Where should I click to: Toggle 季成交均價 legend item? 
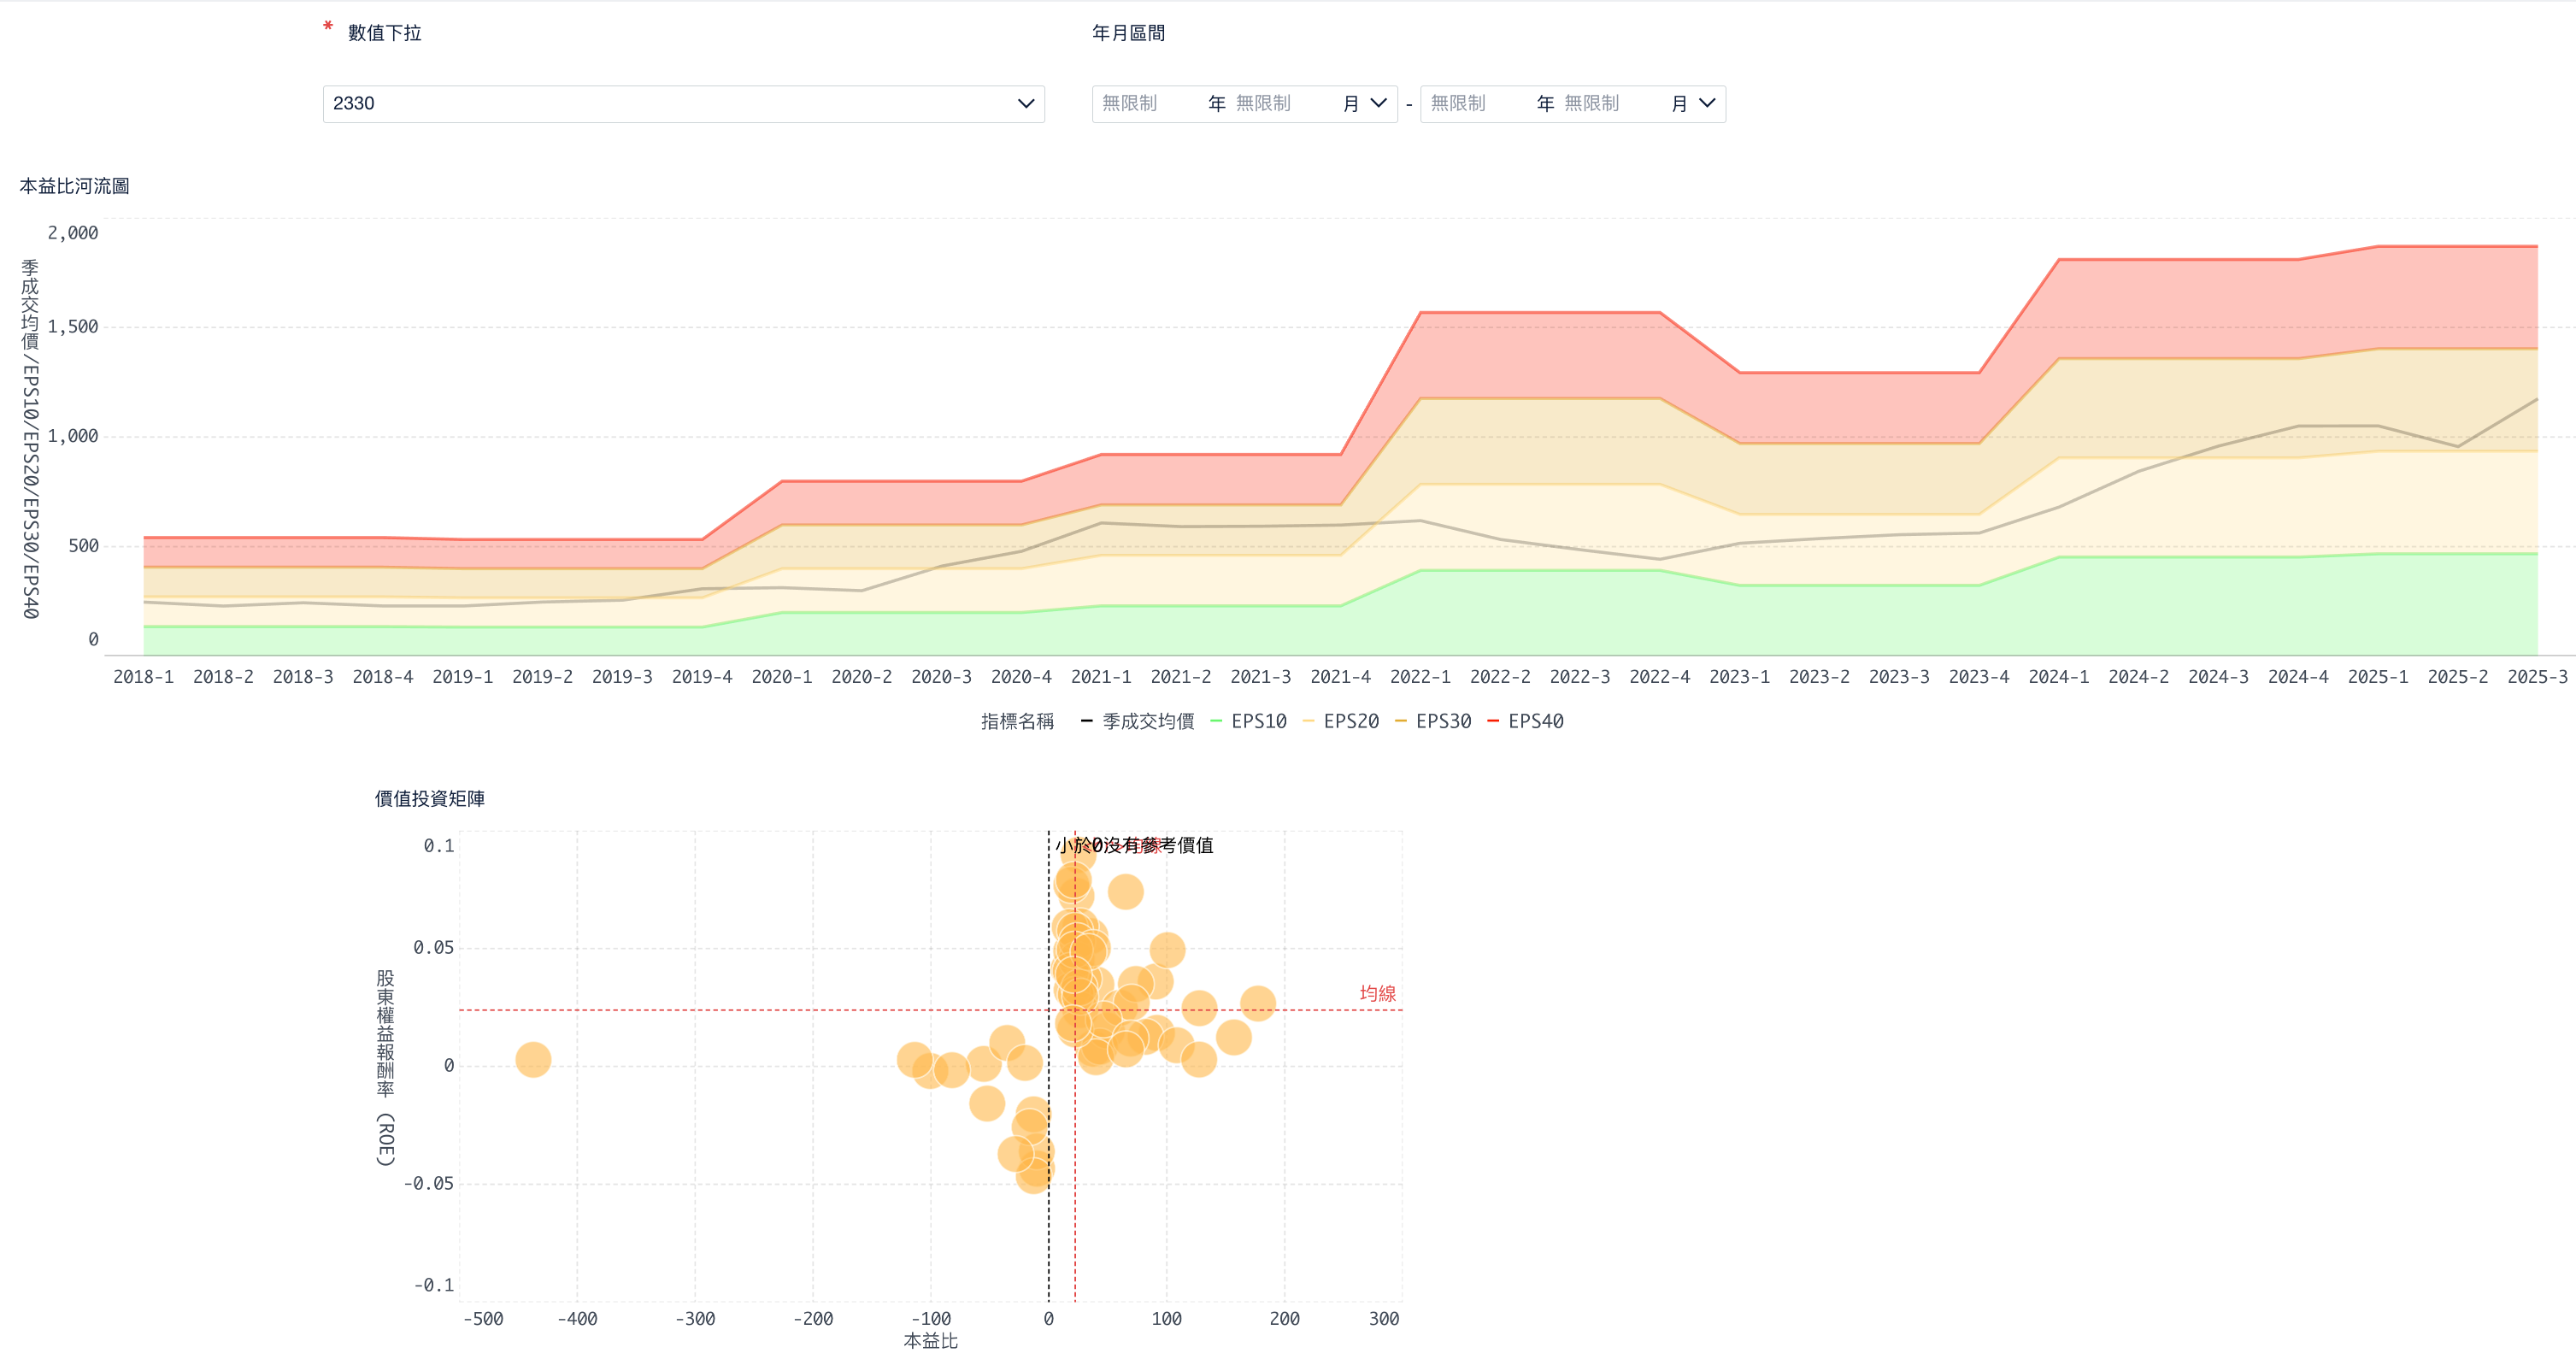point(1147,722)
